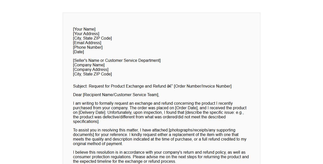Click the Dear [Recipient Name/Customer Service Team] greeting
Viewport: 323px width, 164px height.
pos(116,95)
